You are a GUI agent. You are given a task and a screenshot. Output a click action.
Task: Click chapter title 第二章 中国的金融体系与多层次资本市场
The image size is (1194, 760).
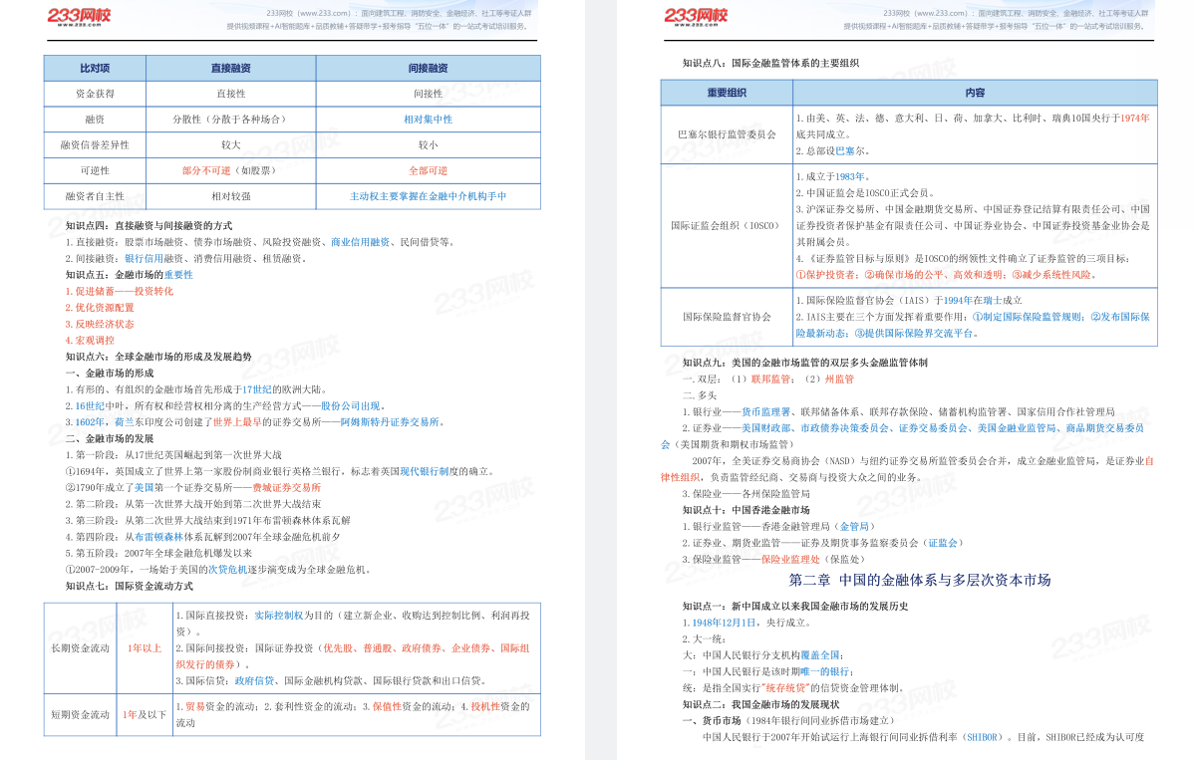click(x=919, y=580)
